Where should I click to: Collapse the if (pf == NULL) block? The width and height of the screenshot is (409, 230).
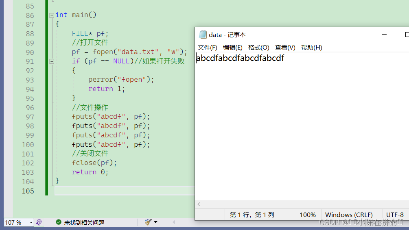[52, 61]
